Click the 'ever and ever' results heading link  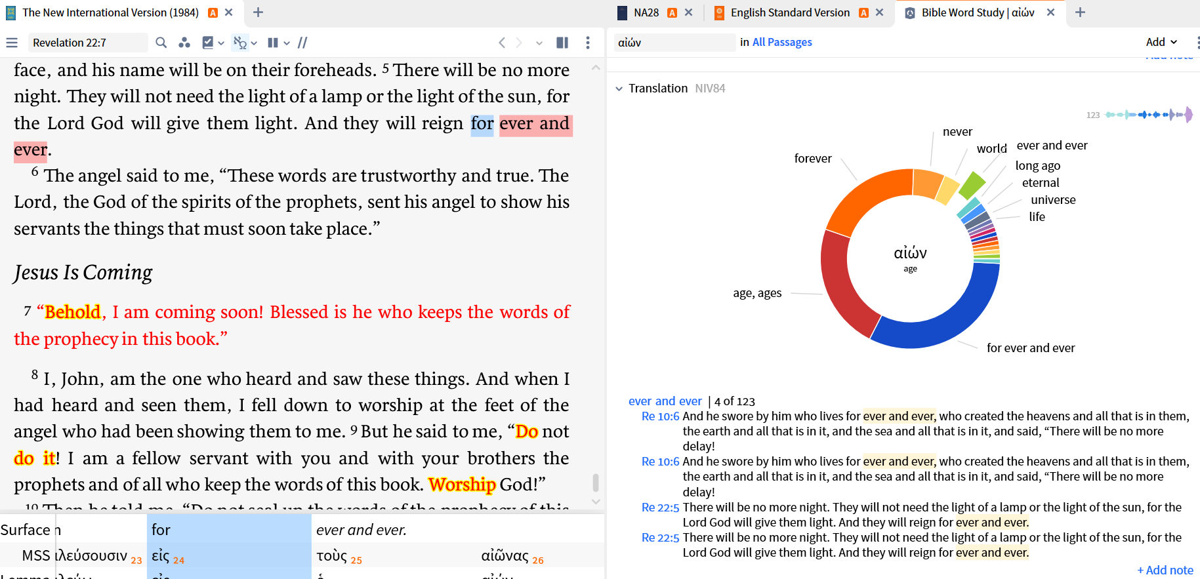coord(665,401)
